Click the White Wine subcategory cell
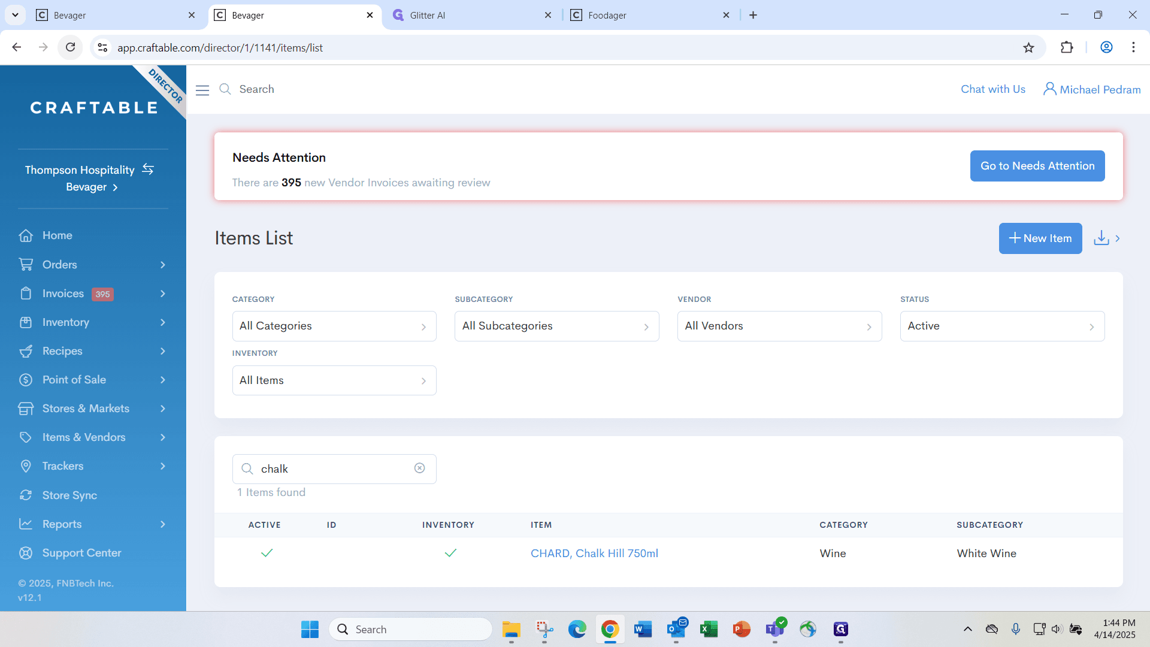Viewport: 1150px width, 647px height. point(986,554)
